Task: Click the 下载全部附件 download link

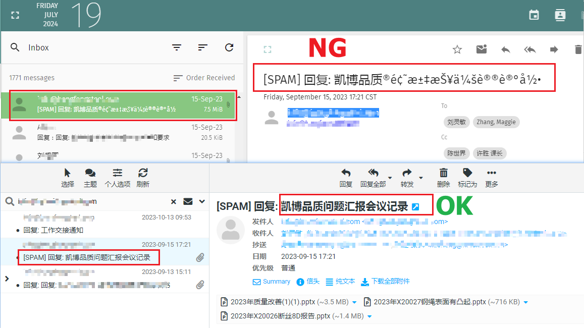Action: [x=386, y=282]
